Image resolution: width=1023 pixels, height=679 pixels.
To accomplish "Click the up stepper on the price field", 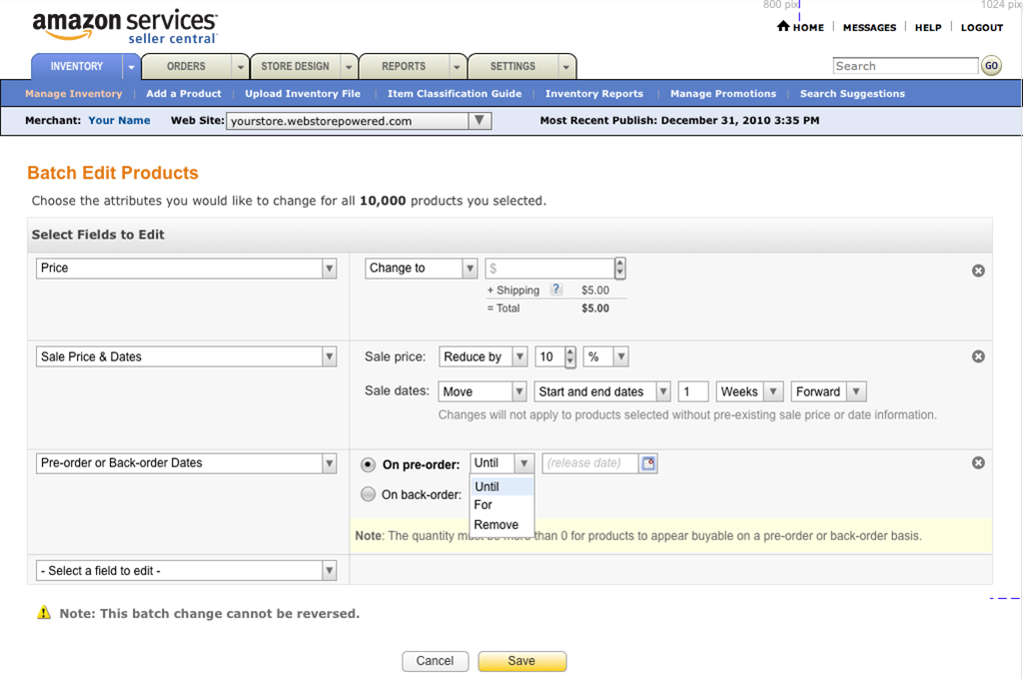I will pos(619,263).
